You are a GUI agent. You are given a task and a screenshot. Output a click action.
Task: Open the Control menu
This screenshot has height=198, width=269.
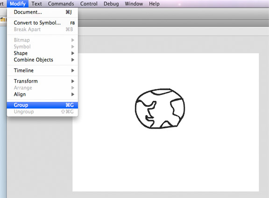(x=89, y=4)
